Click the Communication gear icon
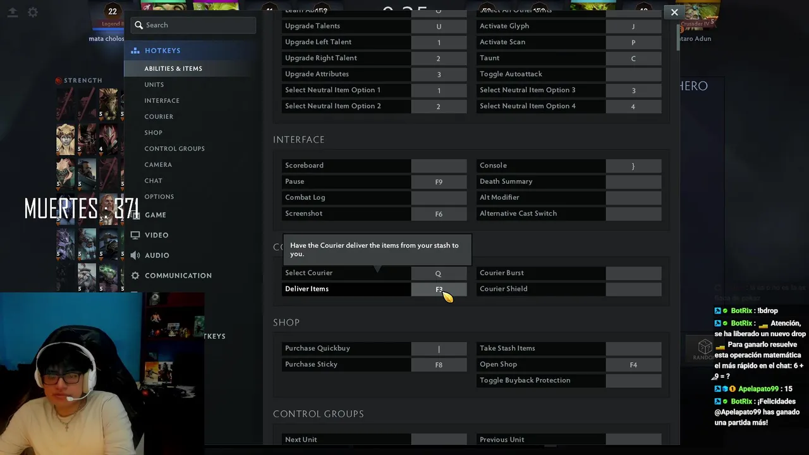 coord(135,276)
